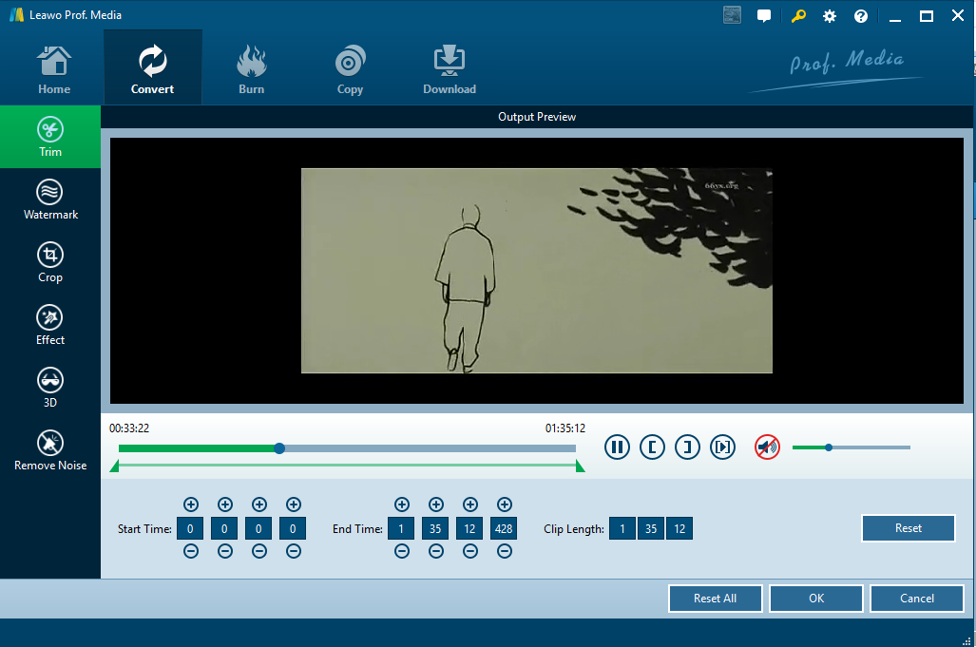Pause the video preview playback

tap(618, 447)
